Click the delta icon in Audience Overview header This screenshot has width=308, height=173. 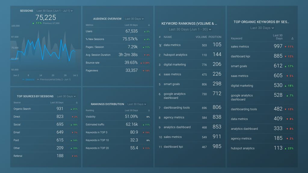tap(149, 25)
